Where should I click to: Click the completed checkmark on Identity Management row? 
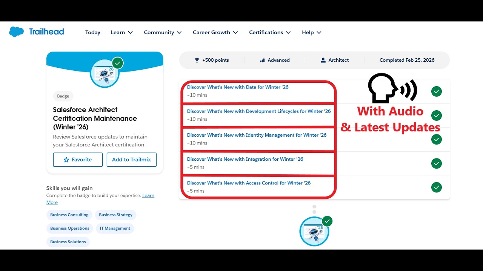pyautogui.click(x=437, y=139)
